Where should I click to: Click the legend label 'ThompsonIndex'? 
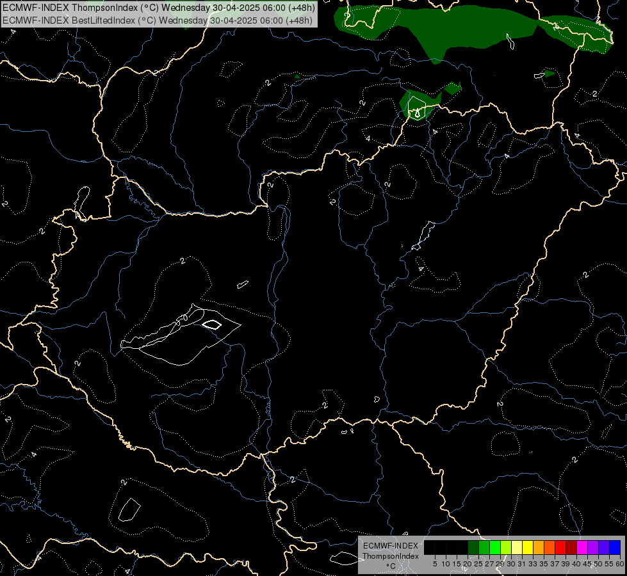(x=391, y=556)
